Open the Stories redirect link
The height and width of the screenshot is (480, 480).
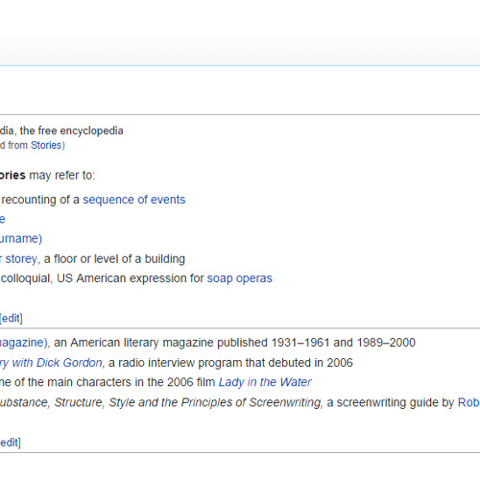point(46,145)
